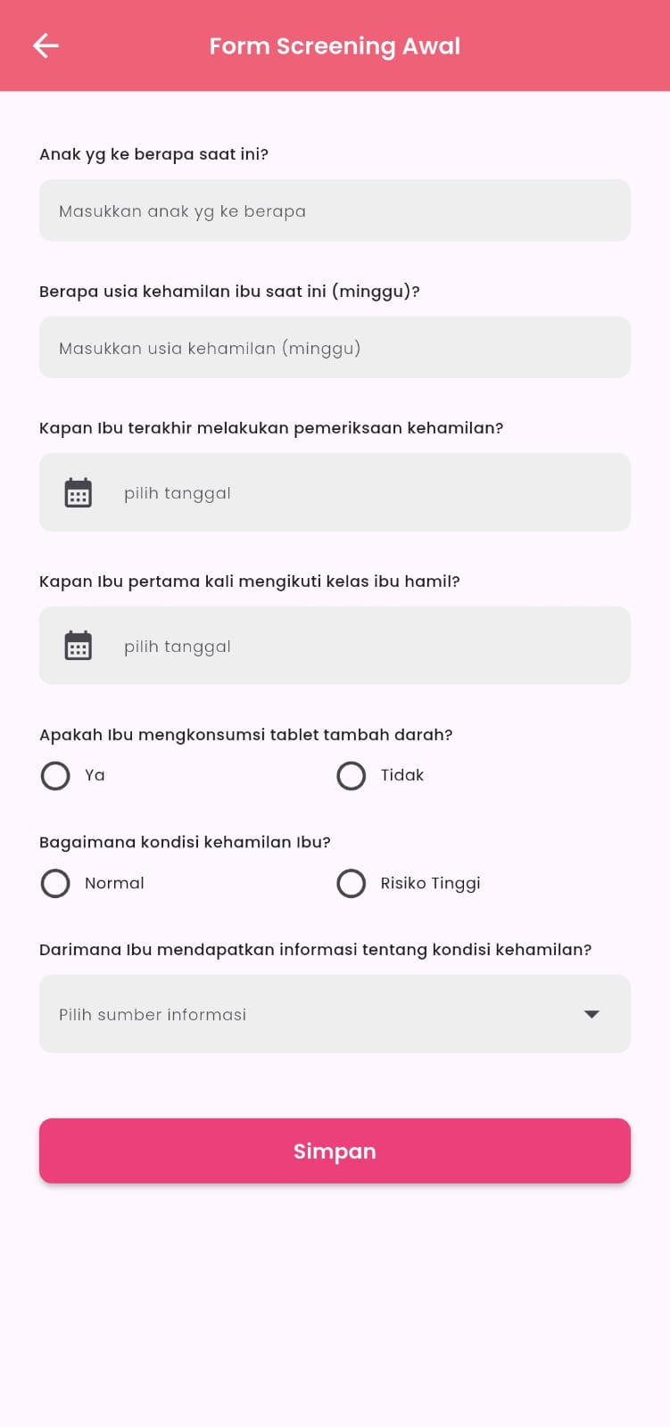Click the dropdown arrow for information source

pos(591,1014)
